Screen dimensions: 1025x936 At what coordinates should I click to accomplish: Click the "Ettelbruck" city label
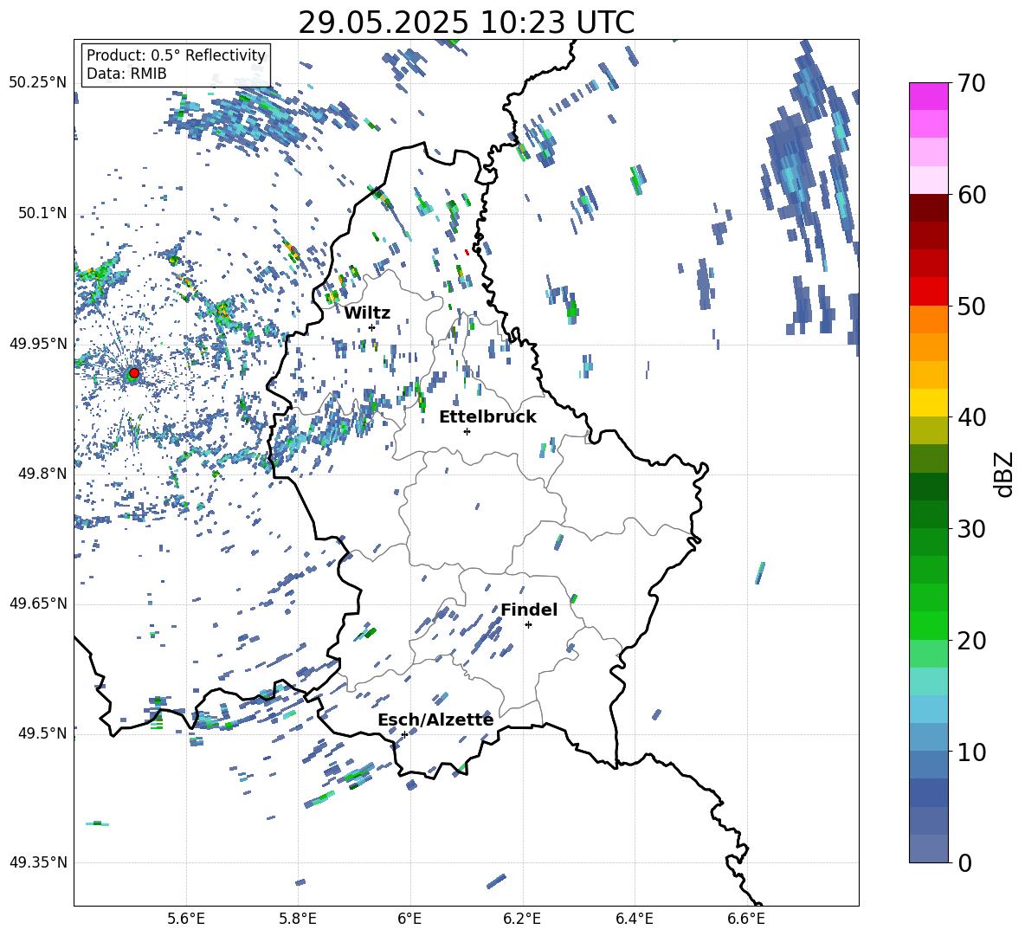tap(487, 417)
